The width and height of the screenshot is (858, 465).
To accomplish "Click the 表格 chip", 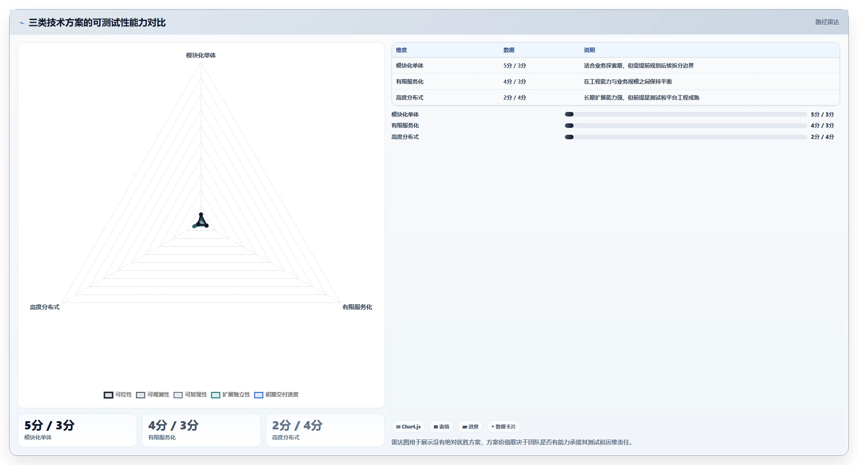I will pos(441,427).
